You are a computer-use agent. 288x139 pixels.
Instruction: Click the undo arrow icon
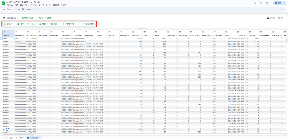pyautogui.click(x=15, y=9)
